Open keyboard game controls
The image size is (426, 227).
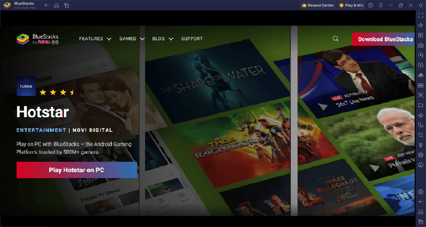click(420, 45)
